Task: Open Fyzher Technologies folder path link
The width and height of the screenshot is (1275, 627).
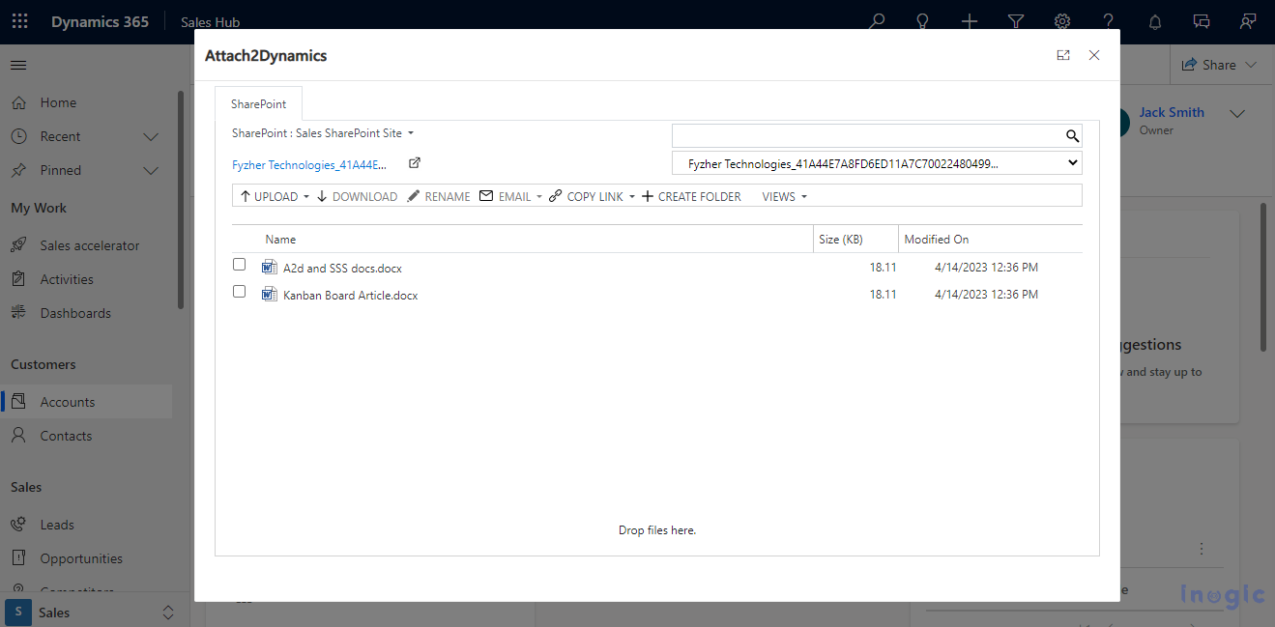Action: tap(309, 165)
